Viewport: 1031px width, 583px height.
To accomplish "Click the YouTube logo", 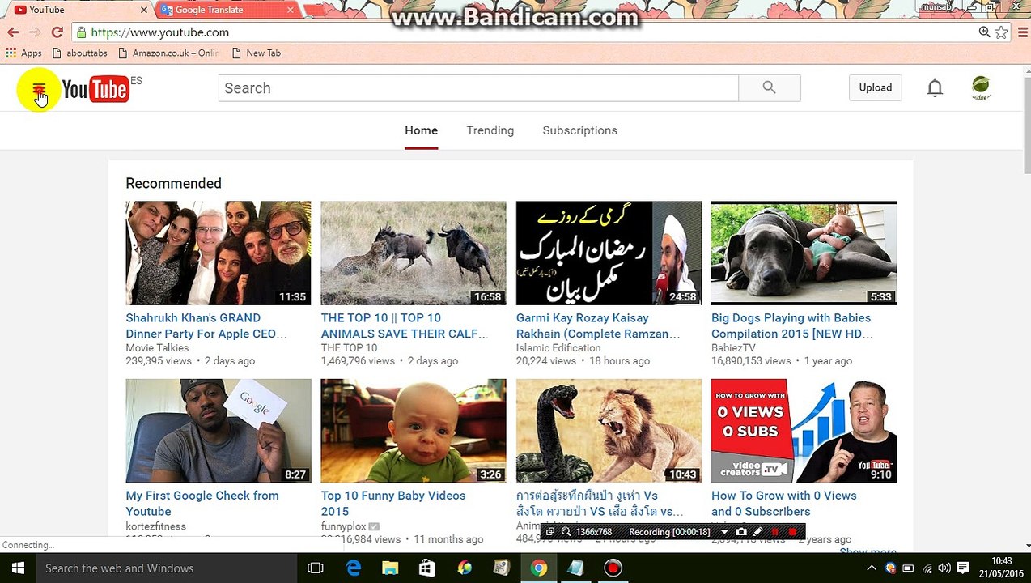I will [x=95, y=88].
